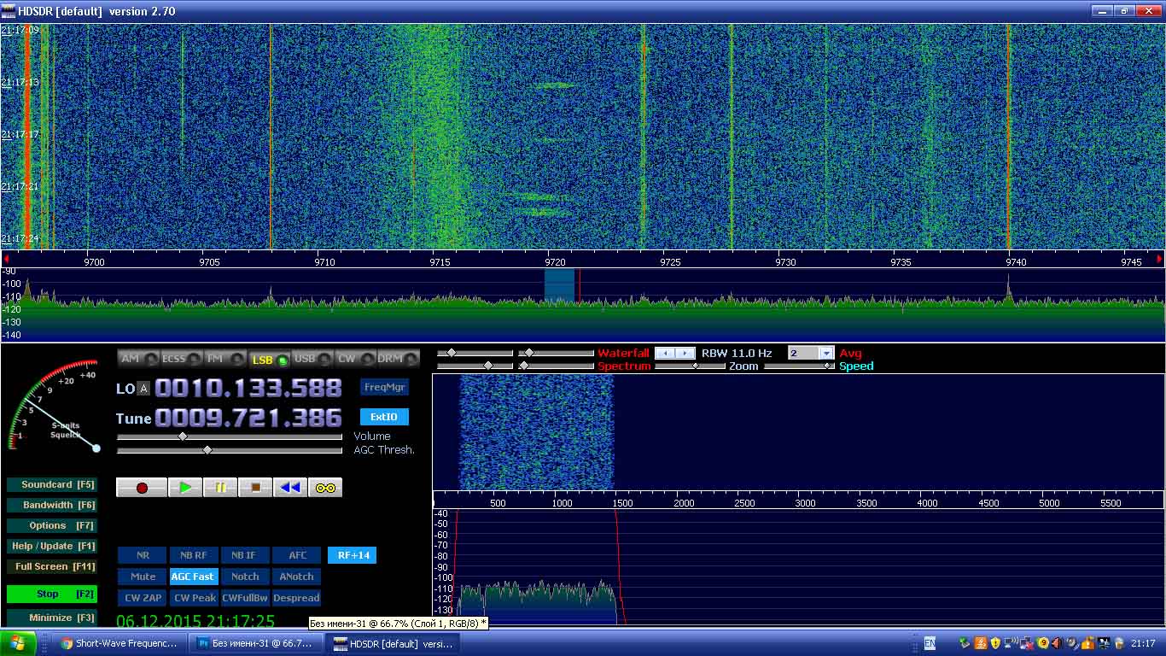The height and width of the screenshot is (656, 1166).
Task: Click the LO frequency display 0010.133.588
Action: pos(248,388)
